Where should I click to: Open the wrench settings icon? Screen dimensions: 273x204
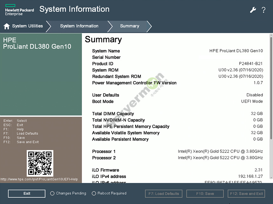pyautogui.click(x=253, y=10)
